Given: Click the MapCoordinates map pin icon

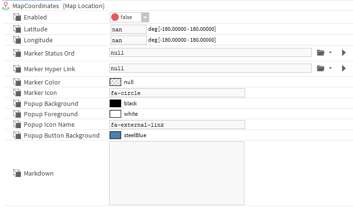Looking at the screenshot, I should click(5, 6).
